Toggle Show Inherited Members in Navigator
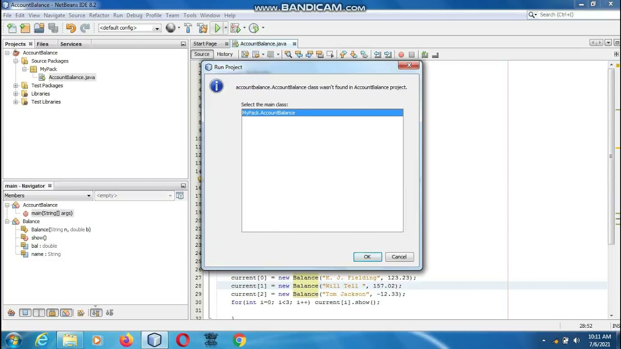The width and height of the screenshot is (621, 349). (x=11, y=313)
